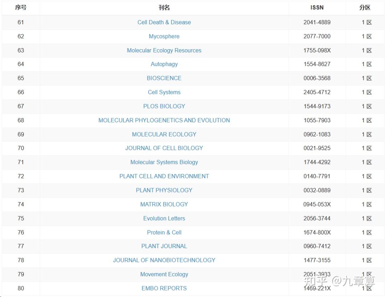Click the Cell Systems journal name
The width and height of the screenshot is (385, 297).
[x=164, y=92]
